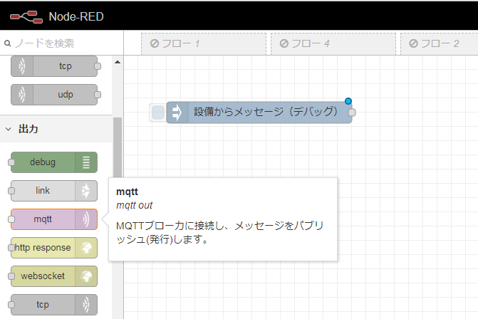
Task: Click the Node-RED logo icon
Action: point(26,17)
